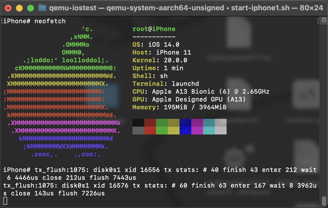Click the folder proxy icon in title bar
This screenshot has height=208, width=328.
[x=42, y=8]
